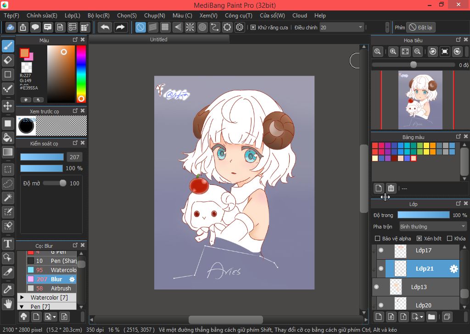This screenshot has height=334, width=470.
Task: Click the hue color bar
Action: 81,74
